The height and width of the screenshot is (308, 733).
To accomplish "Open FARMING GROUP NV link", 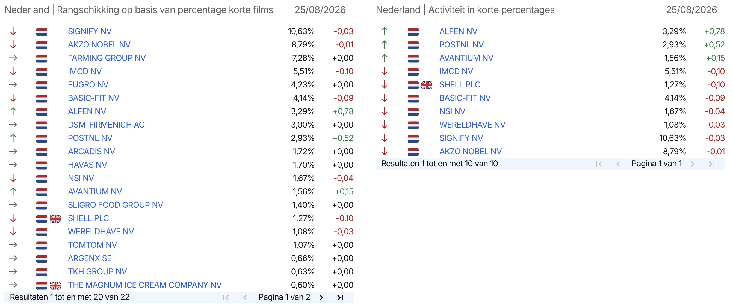I will click(107, 58).
